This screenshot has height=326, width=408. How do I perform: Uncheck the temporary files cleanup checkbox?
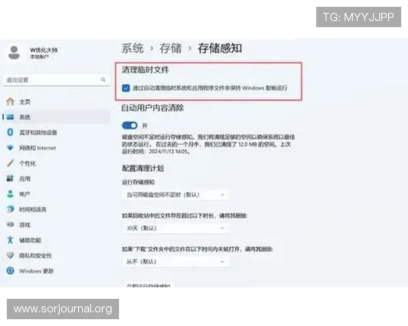126,88
